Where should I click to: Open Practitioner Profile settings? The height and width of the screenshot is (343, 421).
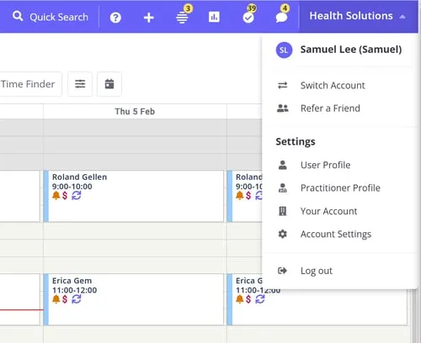point(340,187)
